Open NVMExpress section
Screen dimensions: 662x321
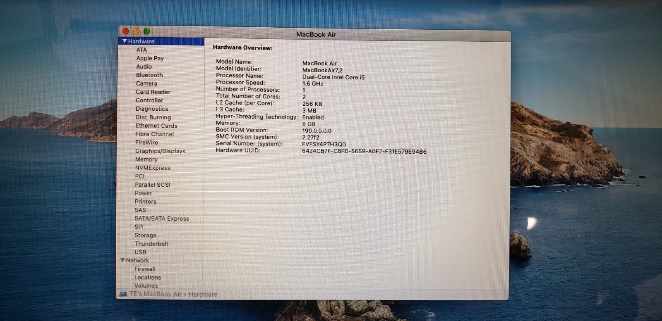tap(153, 168)
